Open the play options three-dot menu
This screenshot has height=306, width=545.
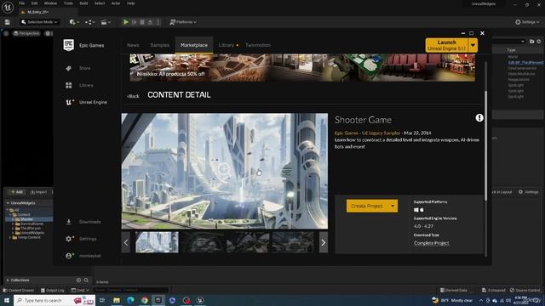158,22
